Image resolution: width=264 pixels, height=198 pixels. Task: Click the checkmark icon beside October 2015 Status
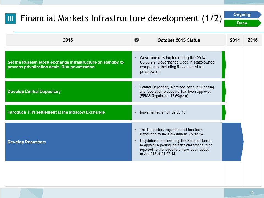(137, 40)
